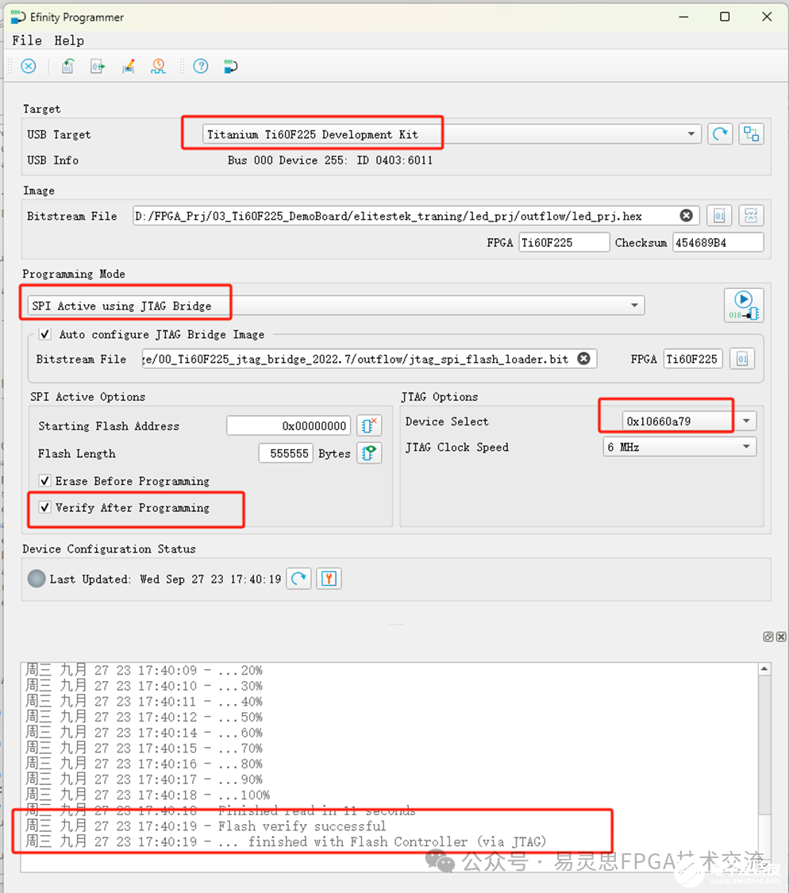Uncheck Erase Before Programming
Screen dimensions: 789x893
(x=45, y=481)
